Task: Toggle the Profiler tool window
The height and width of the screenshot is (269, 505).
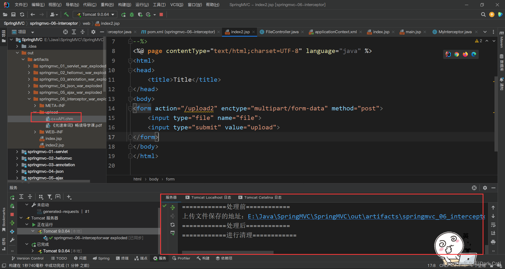Action: (181, 258)
